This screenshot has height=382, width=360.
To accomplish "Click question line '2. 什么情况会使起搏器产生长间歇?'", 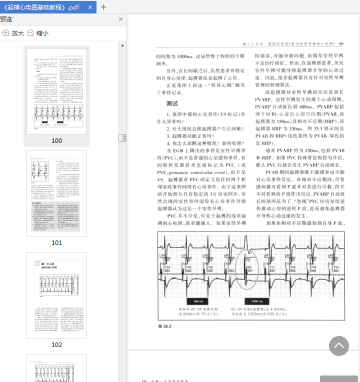I will [x=205, y=128].
